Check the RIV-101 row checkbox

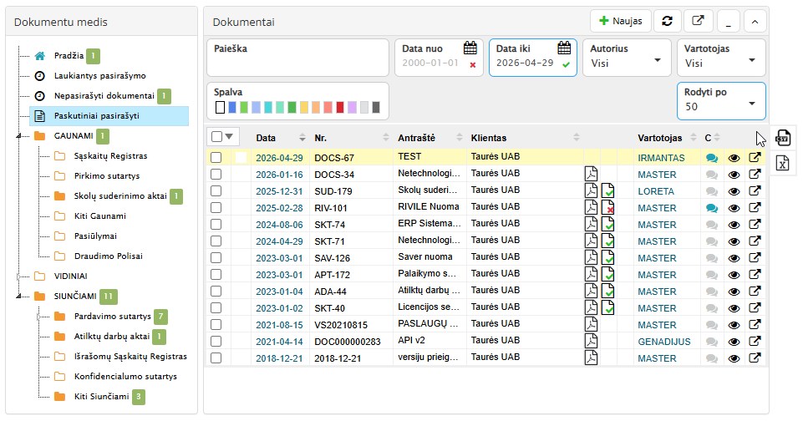pos(216,207)
